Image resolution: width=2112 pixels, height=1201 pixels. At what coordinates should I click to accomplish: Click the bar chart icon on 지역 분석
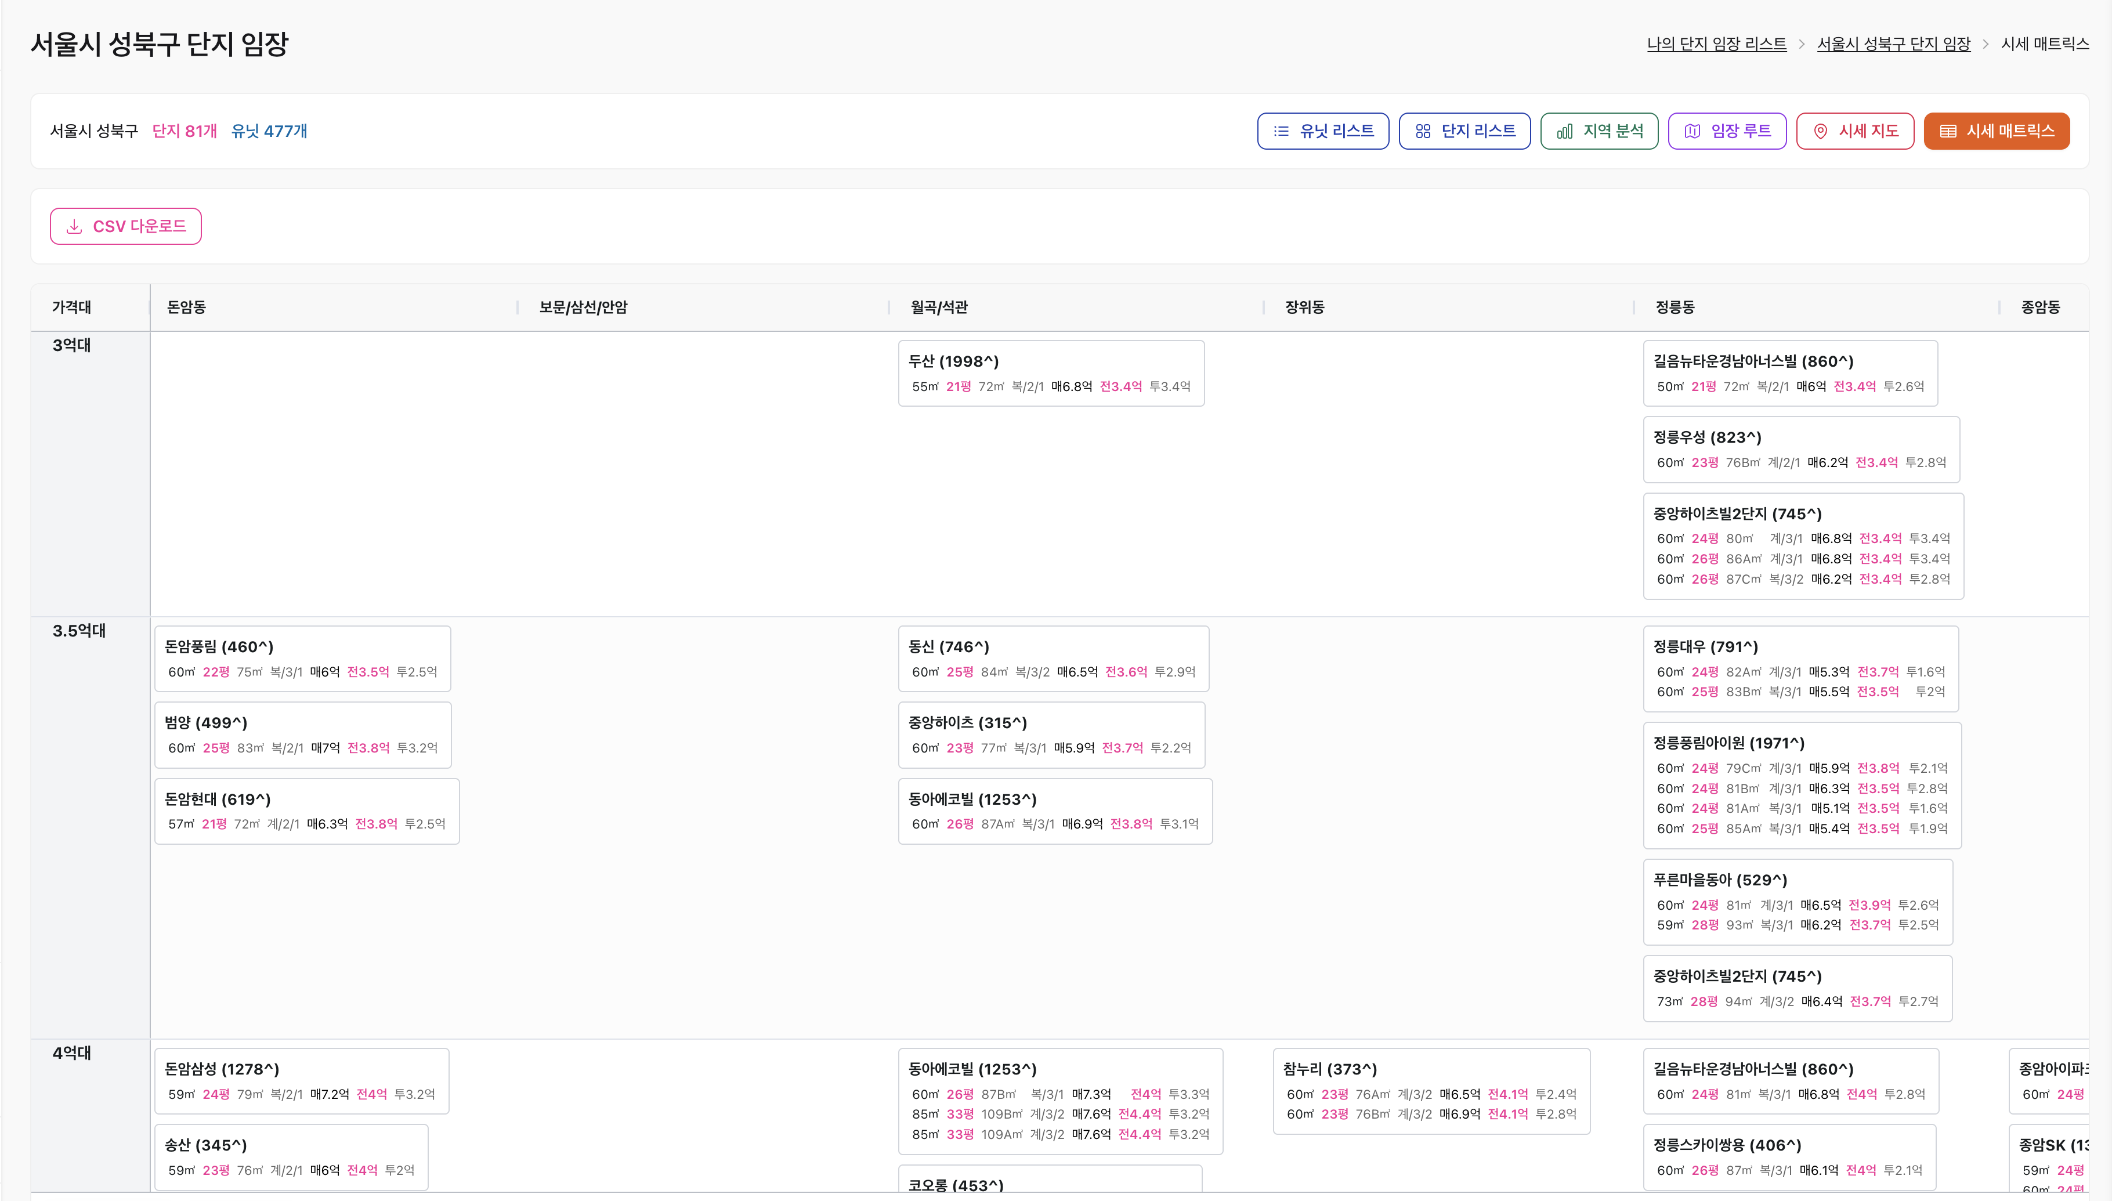pyautogui.click(x=1564, y=131)
